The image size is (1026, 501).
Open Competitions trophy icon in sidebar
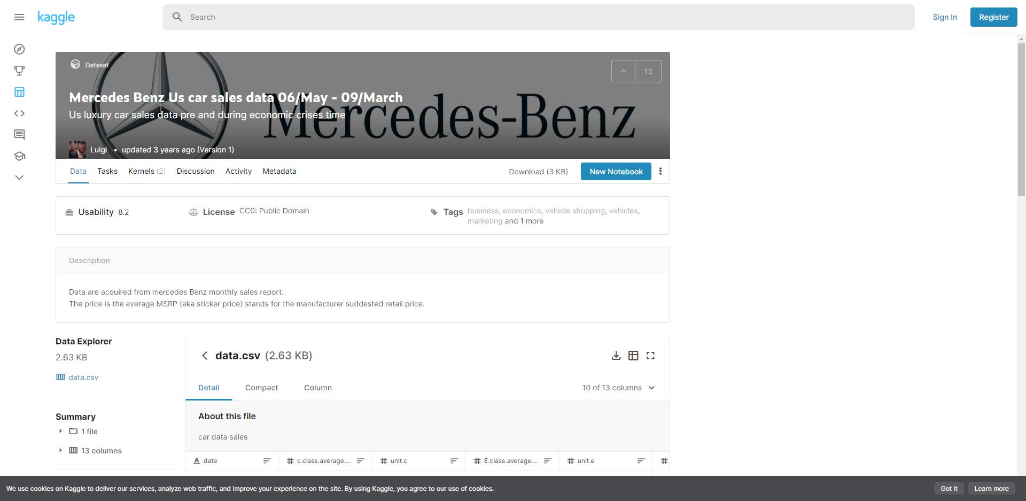click(19, 71)
